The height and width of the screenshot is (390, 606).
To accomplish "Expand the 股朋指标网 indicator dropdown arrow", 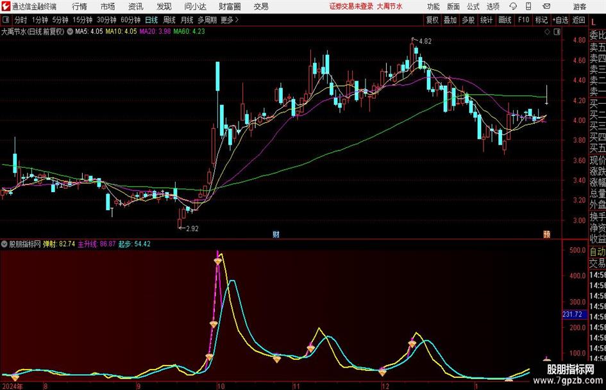I will tap(4, 244).
